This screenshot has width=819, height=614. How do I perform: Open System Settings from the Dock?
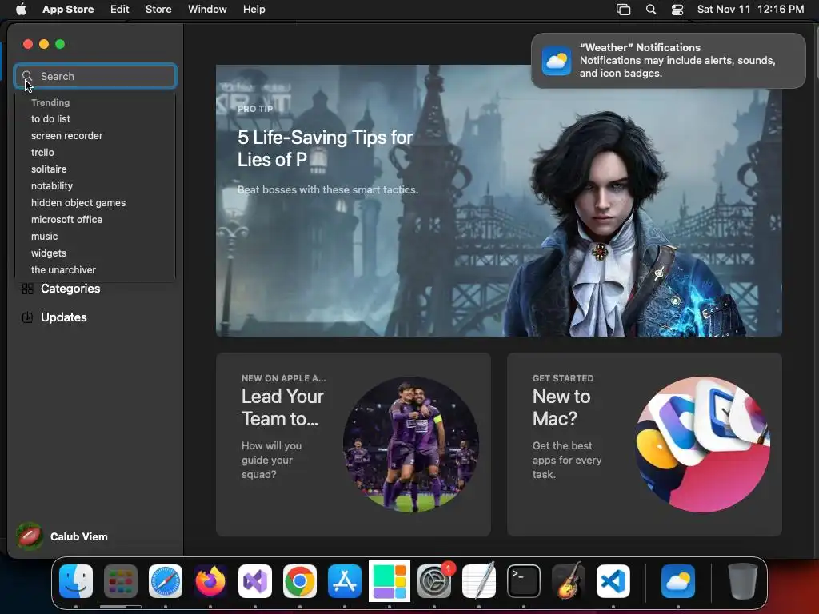click(434, 581)
